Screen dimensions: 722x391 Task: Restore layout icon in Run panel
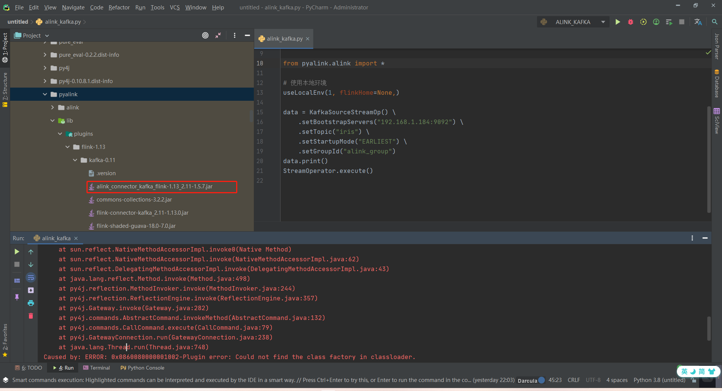pyautogui.click(x=17, y=280)
